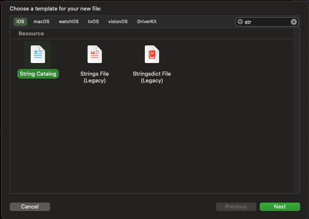Switch to the visionOS platform tab

pyautogui.click(x=118, y=21)
